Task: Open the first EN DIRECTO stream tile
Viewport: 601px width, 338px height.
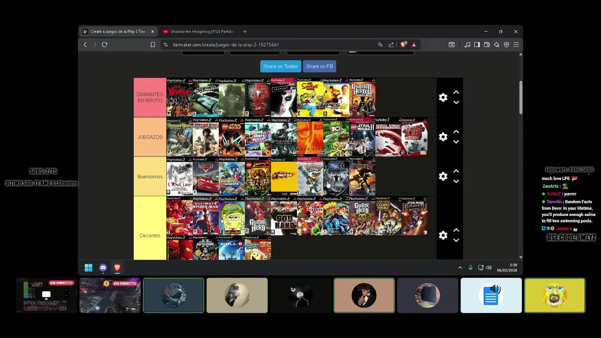Action: pos(46,295)
